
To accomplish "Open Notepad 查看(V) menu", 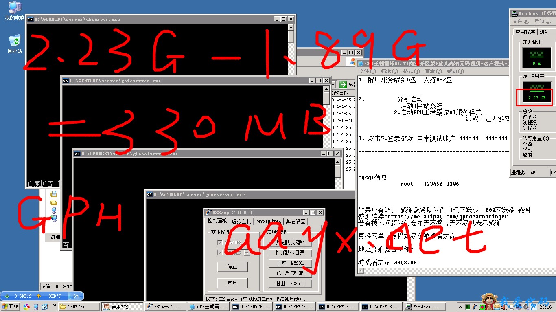I will tap(433, 71).
